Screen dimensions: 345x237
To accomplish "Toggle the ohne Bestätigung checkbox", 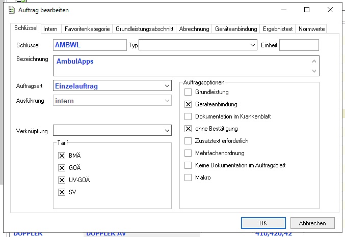I will click(188, 129).
